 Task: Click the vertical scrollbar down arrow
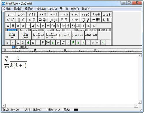pyautogui.click(x=140, y=102)
